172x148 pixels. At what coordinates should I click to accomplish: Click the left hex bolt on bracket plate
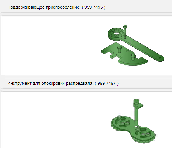pyautogui.click(x=119, y=49)
